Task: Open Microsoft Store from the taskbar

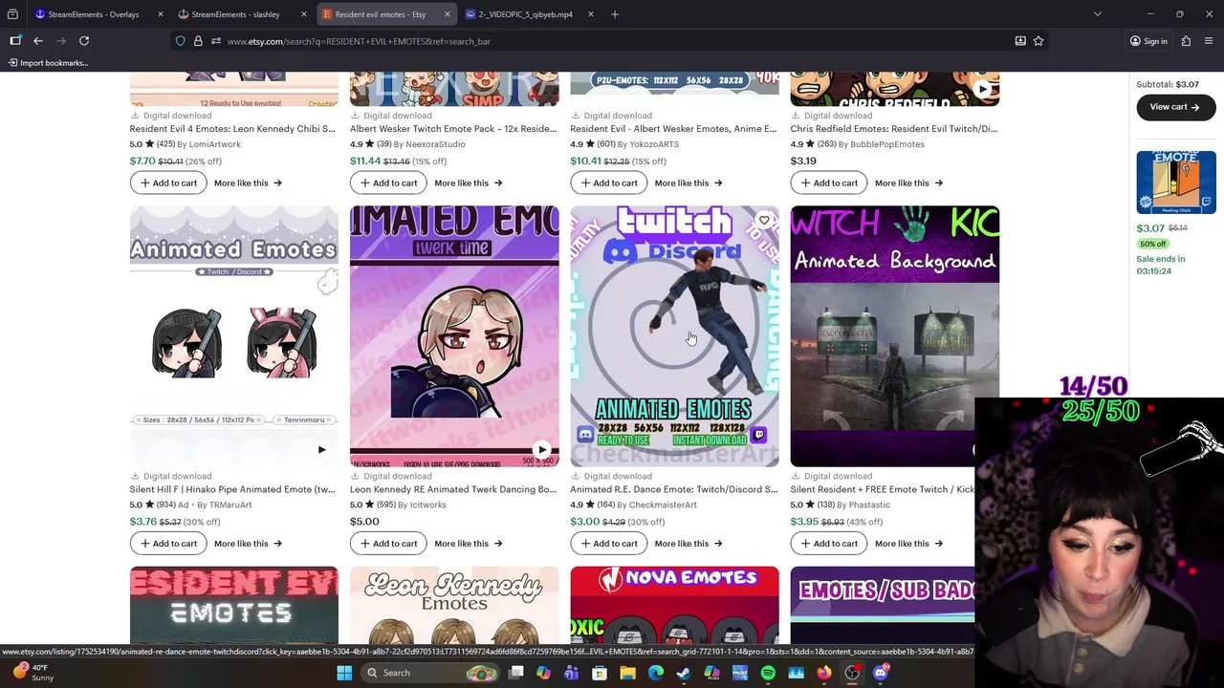Action: tap(600, 673)
